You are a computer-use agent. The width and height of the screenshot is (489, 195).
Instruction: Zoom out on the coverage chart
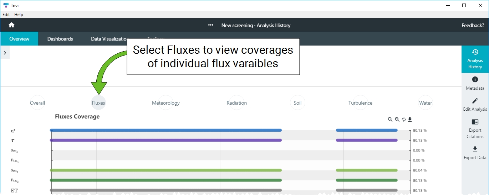tap(397, 120)
